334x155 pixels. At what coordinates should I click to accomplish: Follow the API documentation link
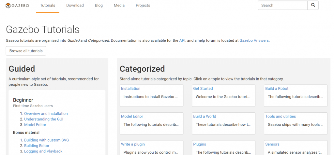coord(182,40)
